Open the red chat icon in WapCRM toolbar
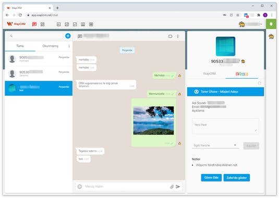279x198 pixels. coord(34,24)
